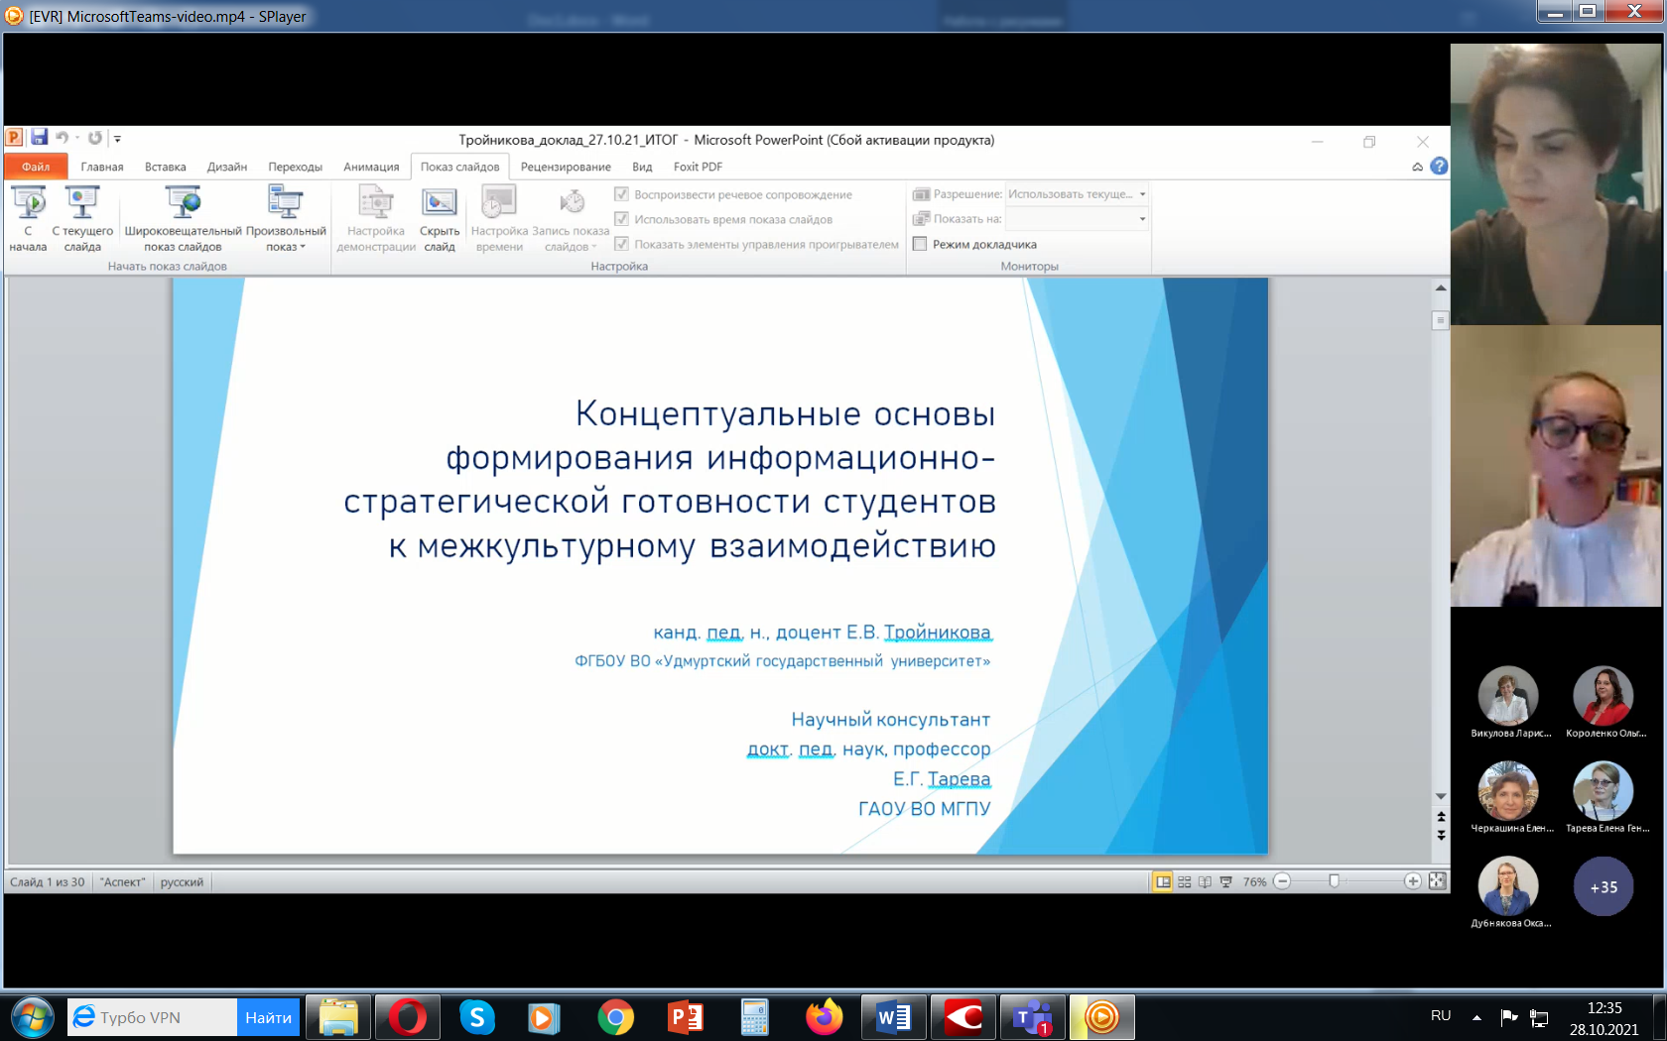Uncheck Use slide timings option
This screenshot has width=1667, height=1041.
[622, 219]
